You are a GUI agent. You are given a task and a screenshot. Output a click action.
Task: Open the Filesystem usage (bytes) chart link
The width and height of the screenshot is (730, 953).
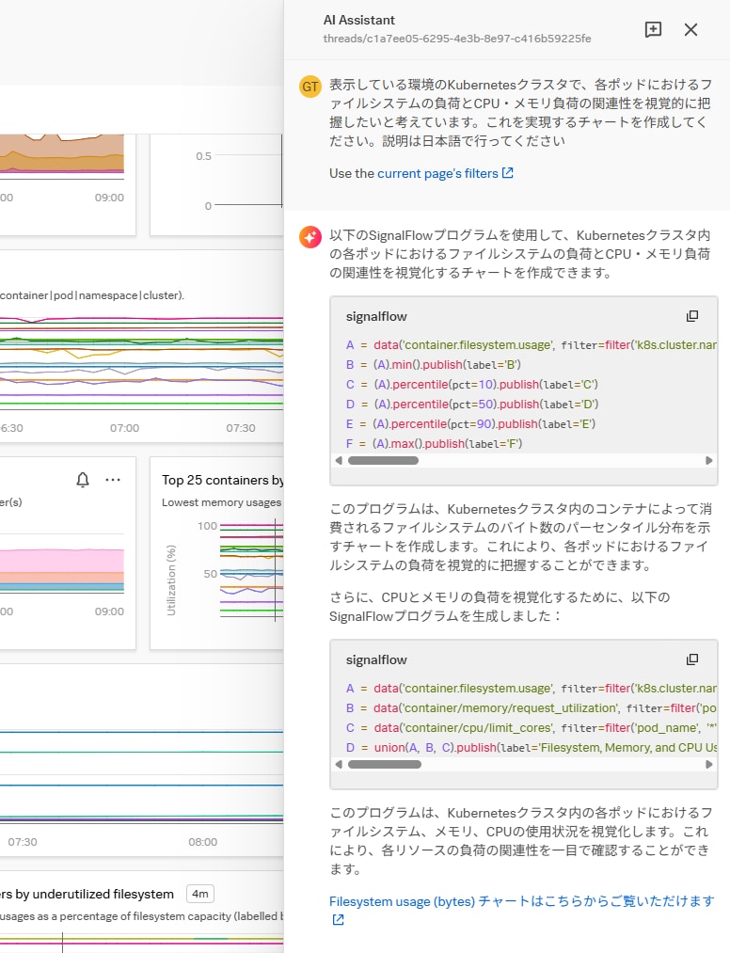pos(521,900)
